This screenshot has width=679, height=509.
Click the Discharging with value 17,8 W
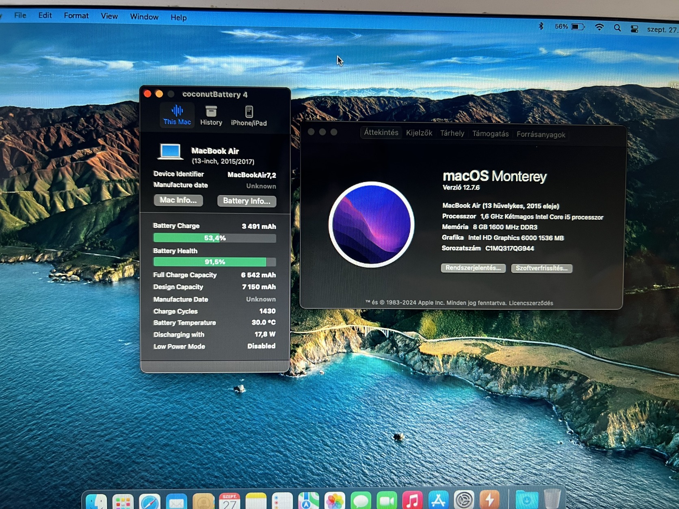(265, 334)
